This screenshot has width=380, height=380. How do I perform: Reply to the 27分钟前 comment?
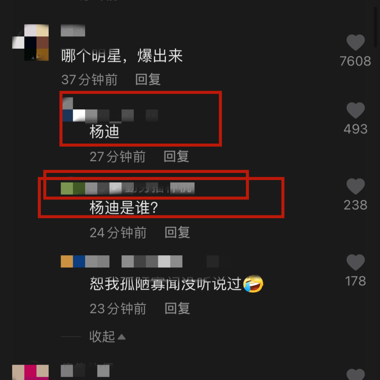click(176, 156)
